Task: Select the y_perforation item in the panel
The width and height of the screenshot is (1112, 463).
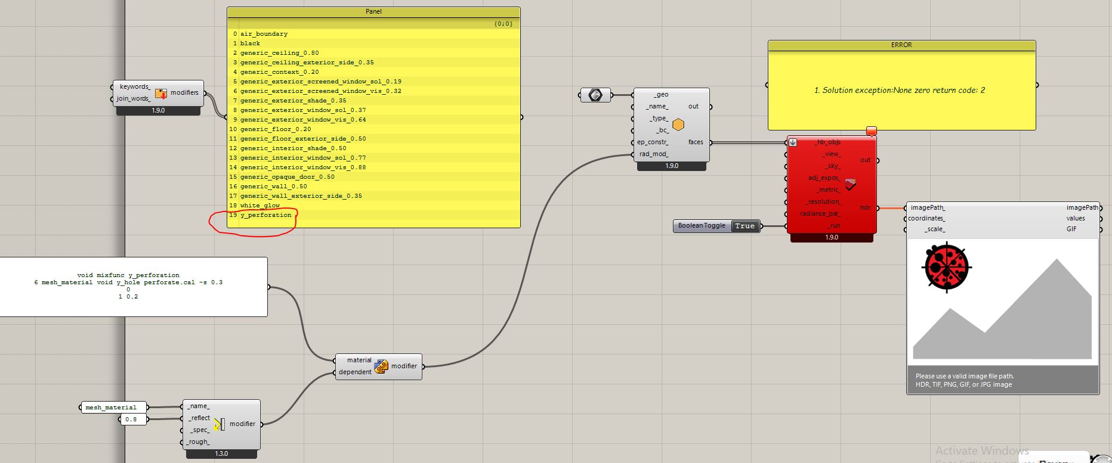Action: point(266,215)
